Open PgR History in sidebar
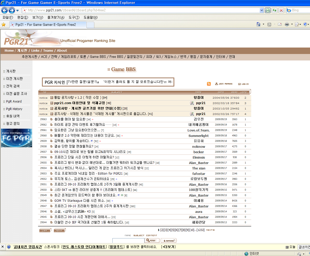 (14, 109)
